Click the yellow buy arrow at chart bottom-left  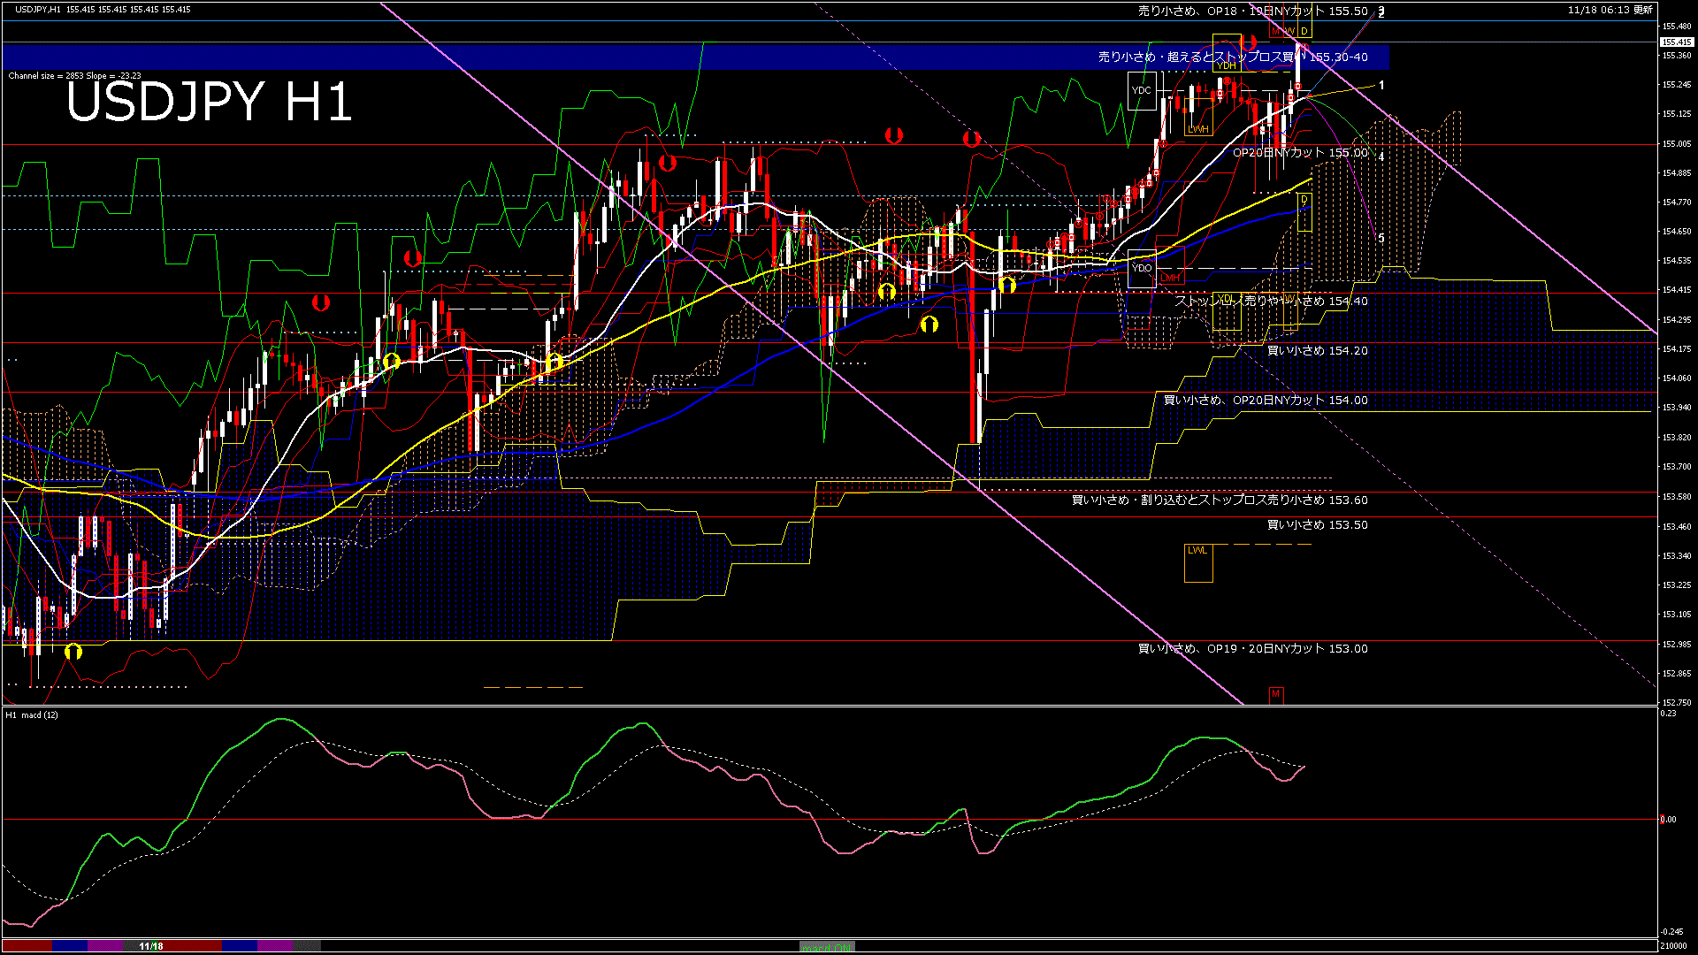(x=73, y=652)
